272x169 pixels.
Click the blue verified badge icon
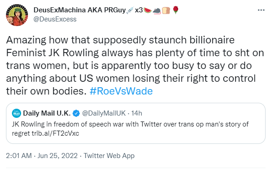pyautogui.click(x=76, y=113)
